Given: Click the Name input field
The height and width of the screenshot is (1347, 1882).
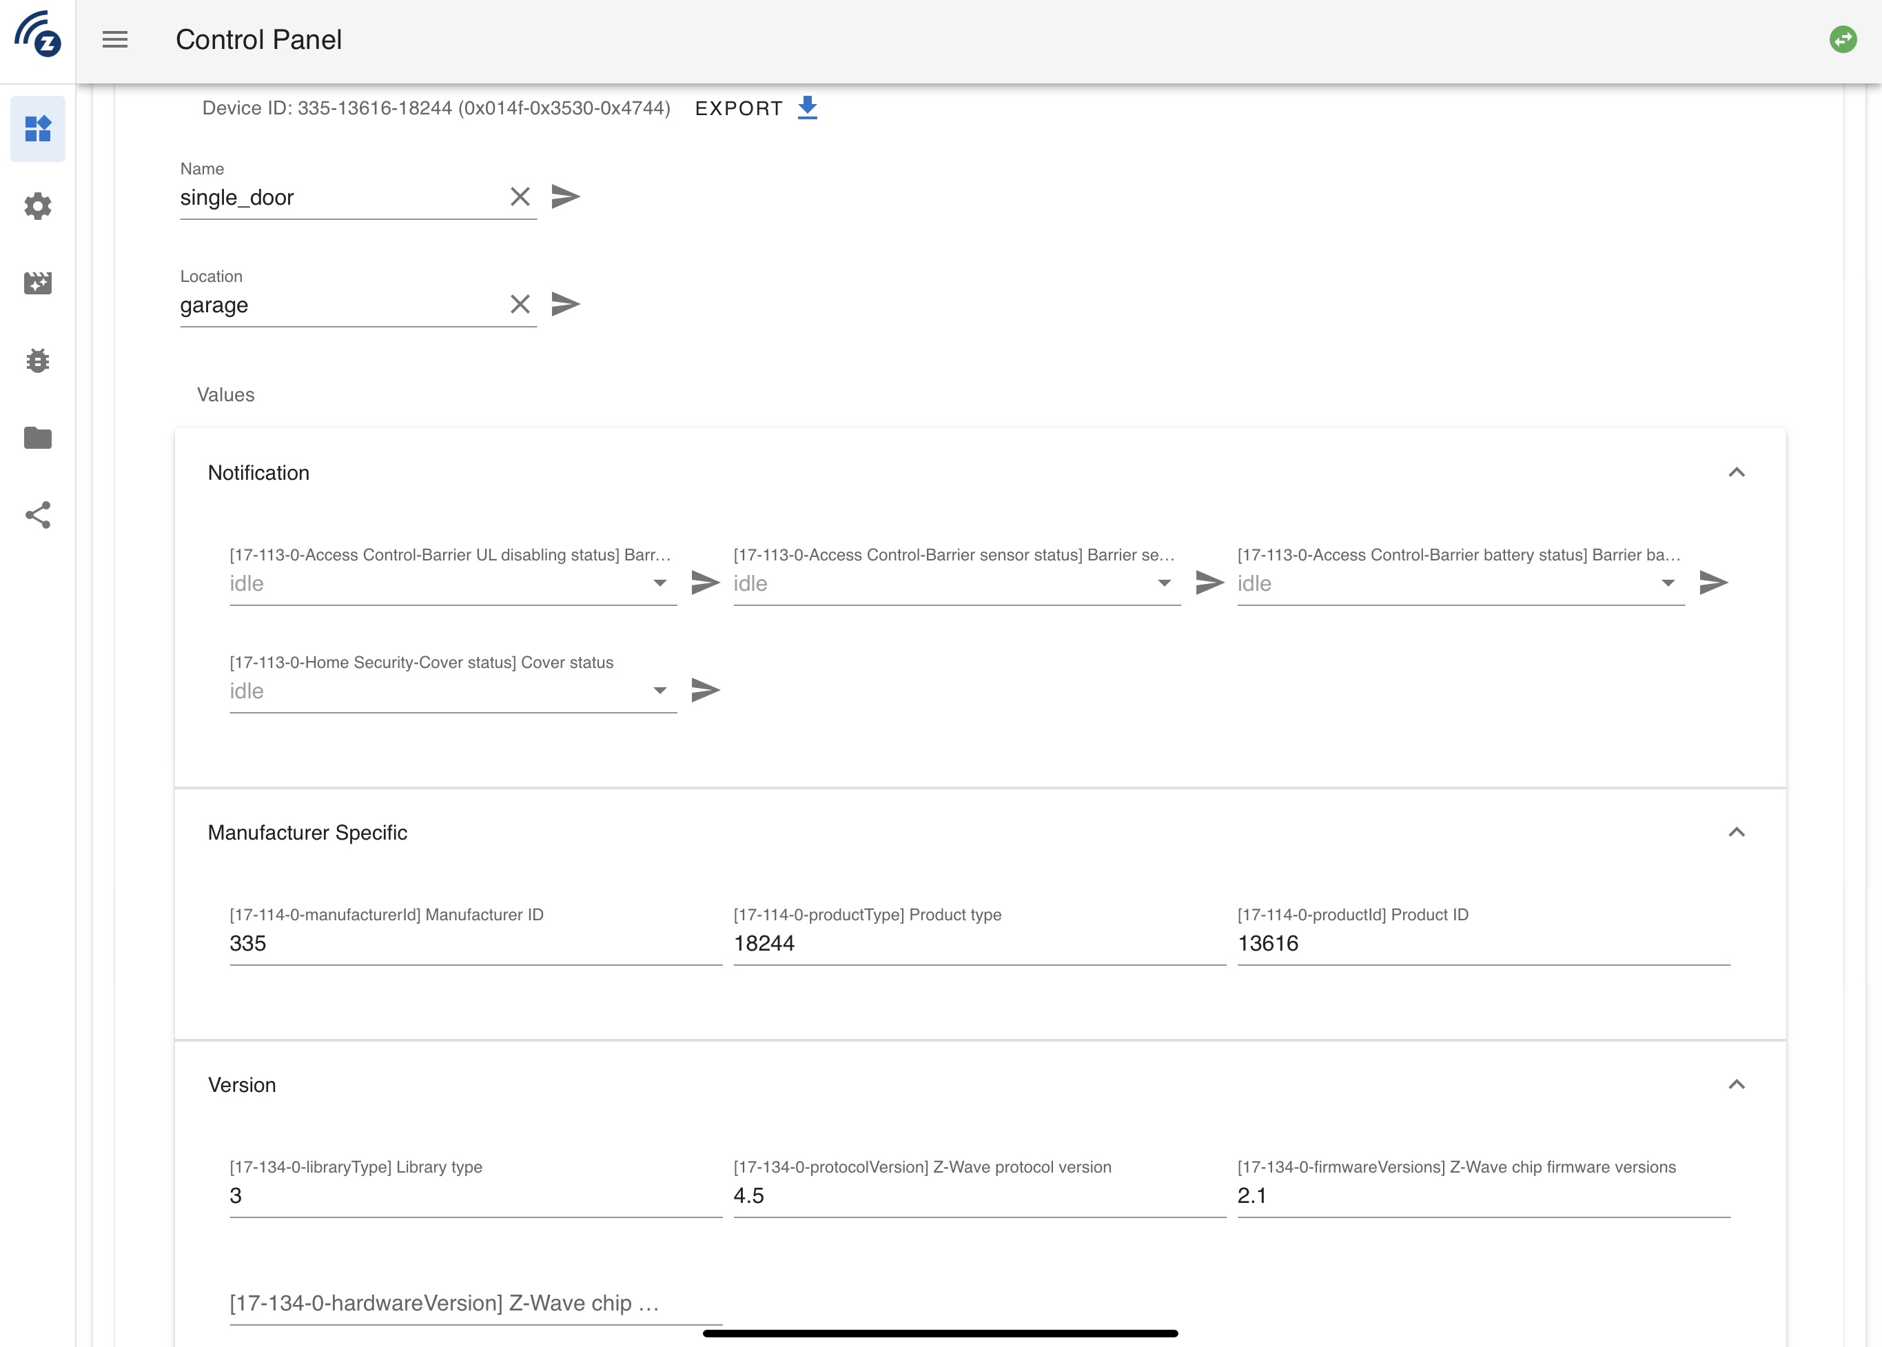Looking at the screenshot, I should 340,197.
